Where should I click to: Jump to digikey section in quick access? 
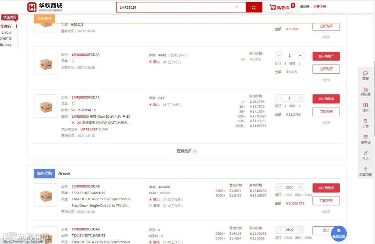click(6, 44)
